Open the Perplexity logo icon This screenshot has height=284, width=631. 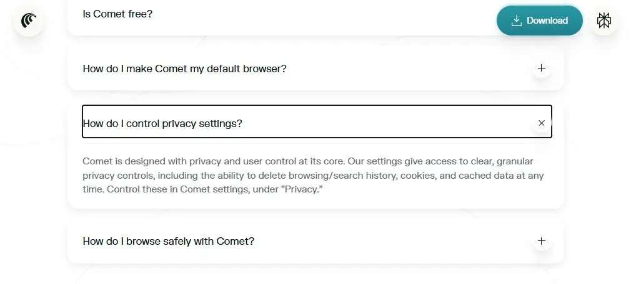tap(604, 21)
